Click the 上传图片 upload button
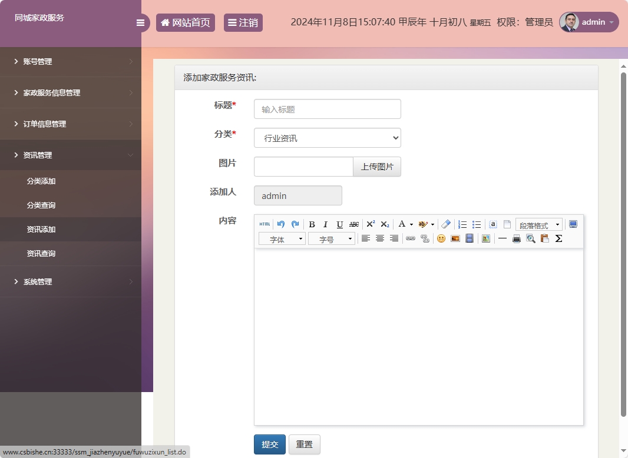This screenshot has width=628, height=458. click(377, 167)
